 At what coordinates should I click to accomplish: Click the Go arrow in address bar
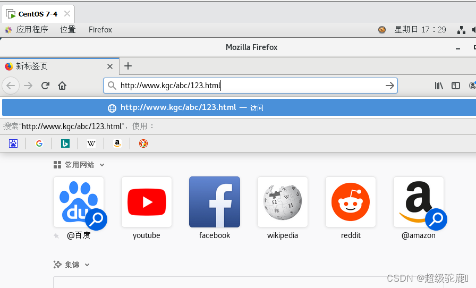(390, 86)
